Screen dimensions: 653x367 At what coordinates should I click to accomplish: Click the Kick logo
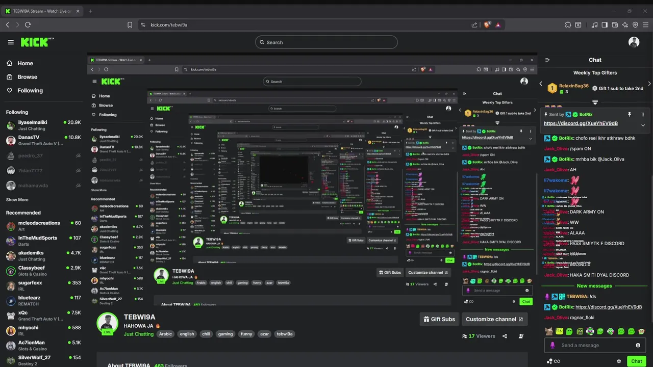[x=37, y=42]
